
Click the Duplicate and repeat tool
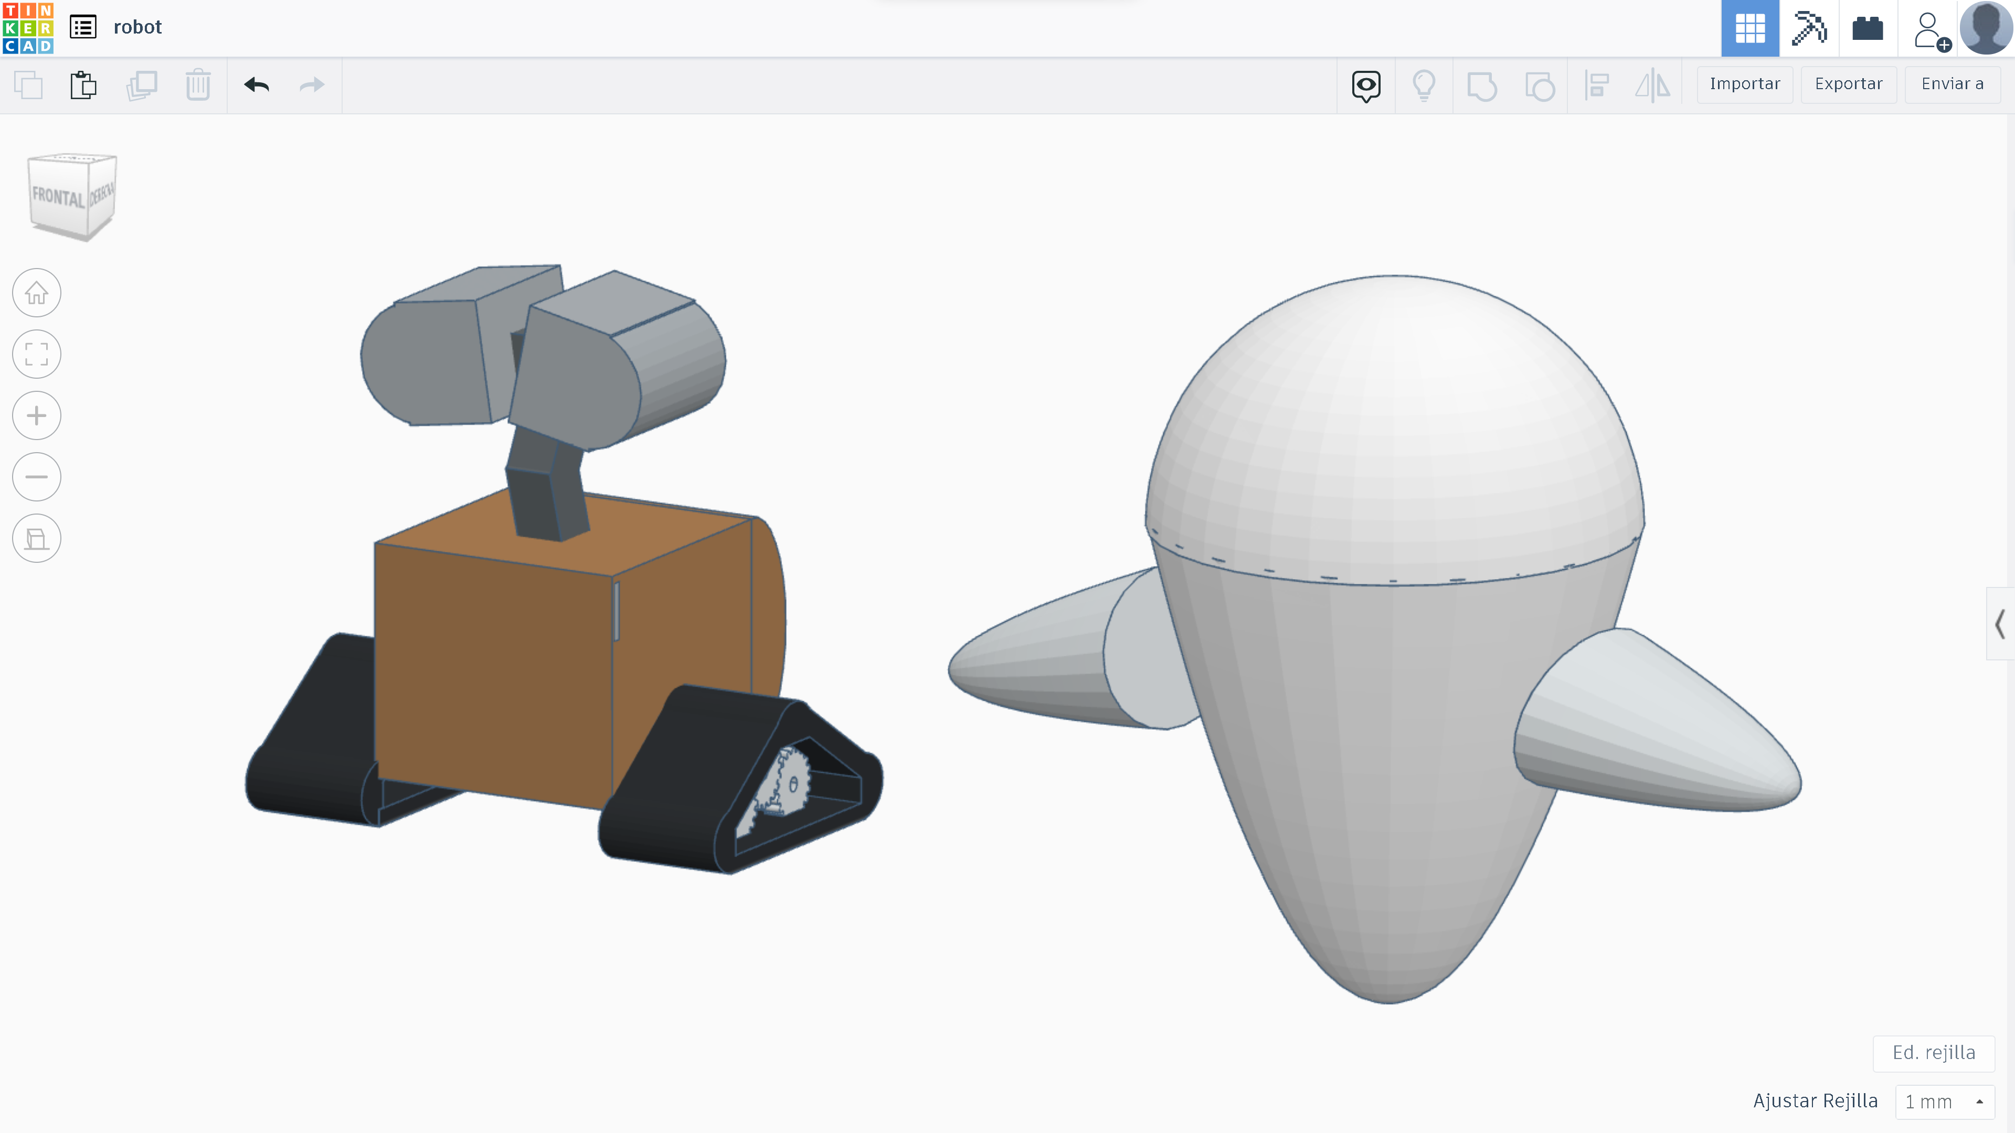(142, 85)
